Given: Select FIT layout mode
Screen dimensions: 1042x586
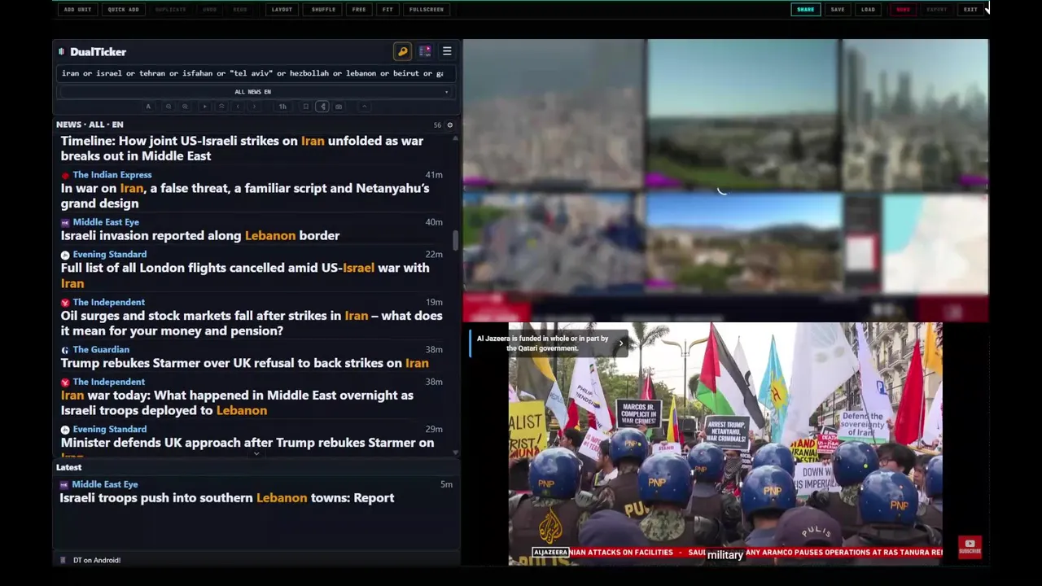Looking at the screenshot, I should coord(387,10).
